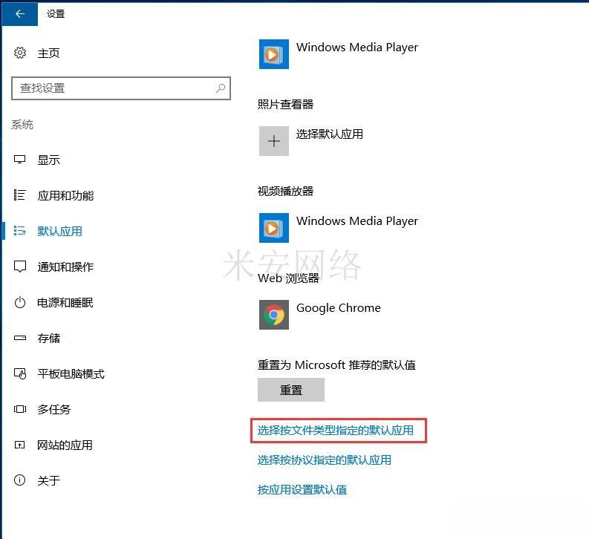Viewport: 589px width, 539px height.
Task: Open the 通知和操作 page
Action: point(65,267)
